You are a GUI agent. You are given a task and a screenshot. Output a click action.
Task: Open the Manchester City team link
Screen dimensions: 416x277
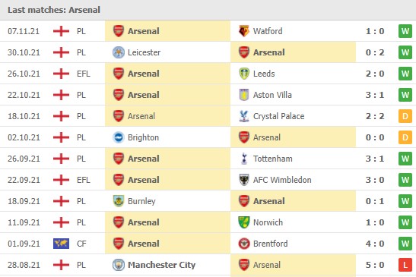[161, 265]
